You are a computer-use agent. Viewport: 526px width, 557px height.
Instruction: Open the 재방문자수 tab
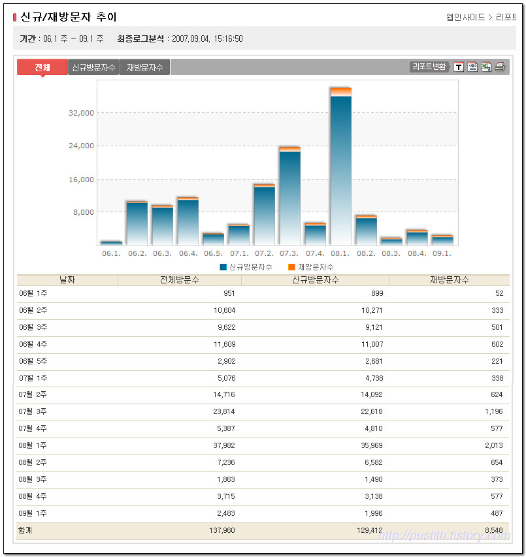click(144, 67)
